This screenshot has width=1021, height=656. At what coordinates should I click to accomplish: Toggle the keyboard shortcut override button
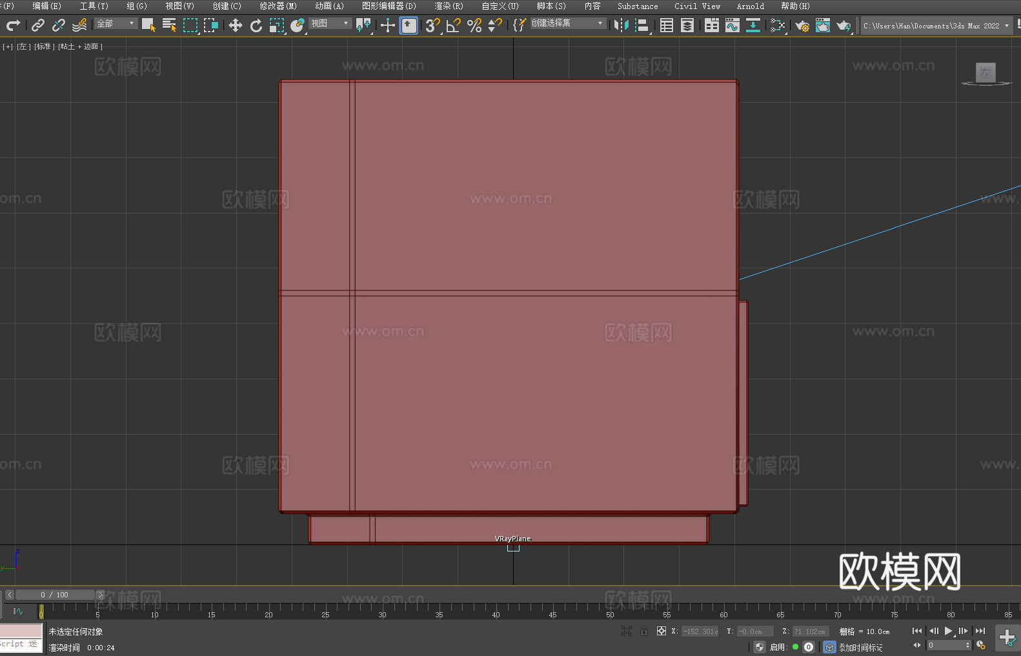point(409,25)
